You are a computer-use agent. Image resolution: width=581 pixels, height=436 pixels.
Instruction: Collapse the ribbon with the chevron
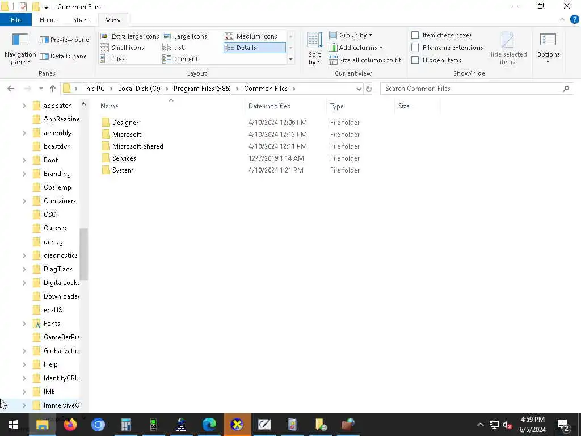pyautogui.click(x=562, y=20)
